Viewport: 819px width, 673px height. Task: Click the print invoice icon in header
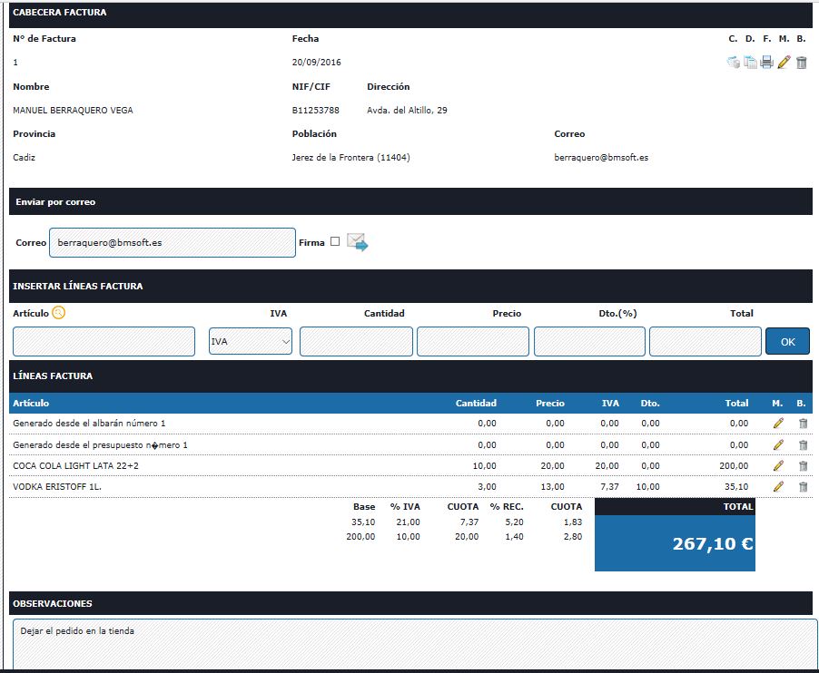(x=767, y=63)
